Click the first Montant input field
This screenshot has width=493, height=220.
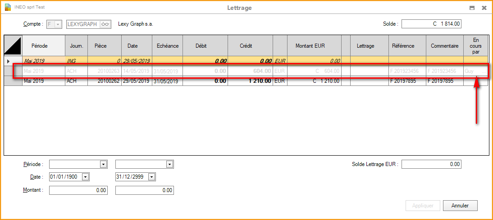[78, 190]
